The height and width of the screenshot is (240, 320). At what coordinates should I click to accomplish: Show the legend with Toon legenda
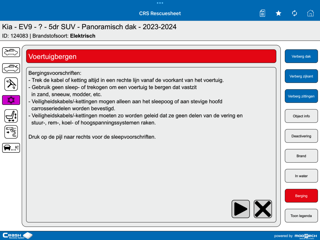tap(301, 216)
